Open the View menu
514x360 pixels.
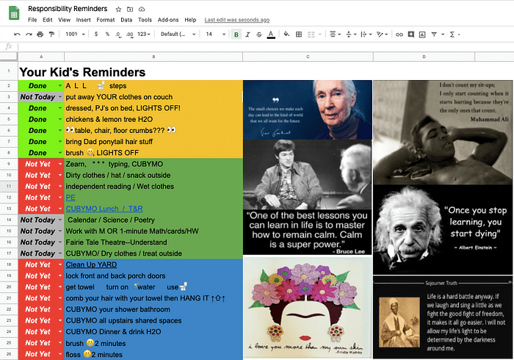click(x=65, y=20)
